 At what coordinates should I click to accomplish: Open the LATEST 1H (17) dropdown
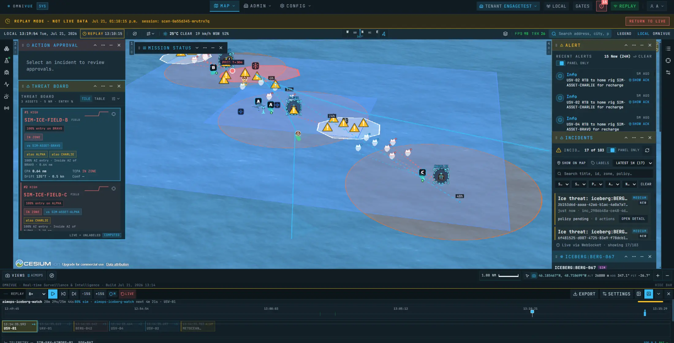click(x=633, y=163)
